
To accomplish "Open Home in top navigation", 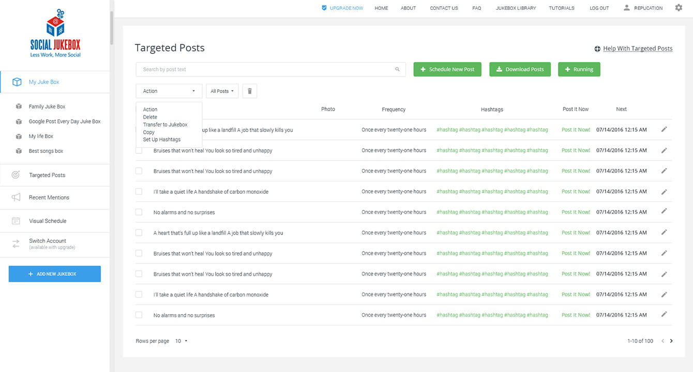I will tap(381, 8).
